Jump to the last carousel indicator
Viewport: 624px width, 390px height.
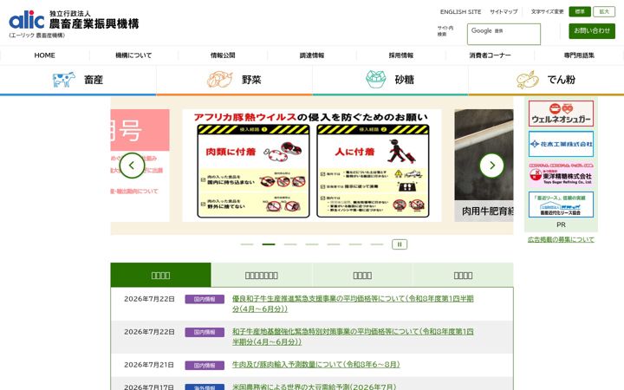click(x=377, y=244)
